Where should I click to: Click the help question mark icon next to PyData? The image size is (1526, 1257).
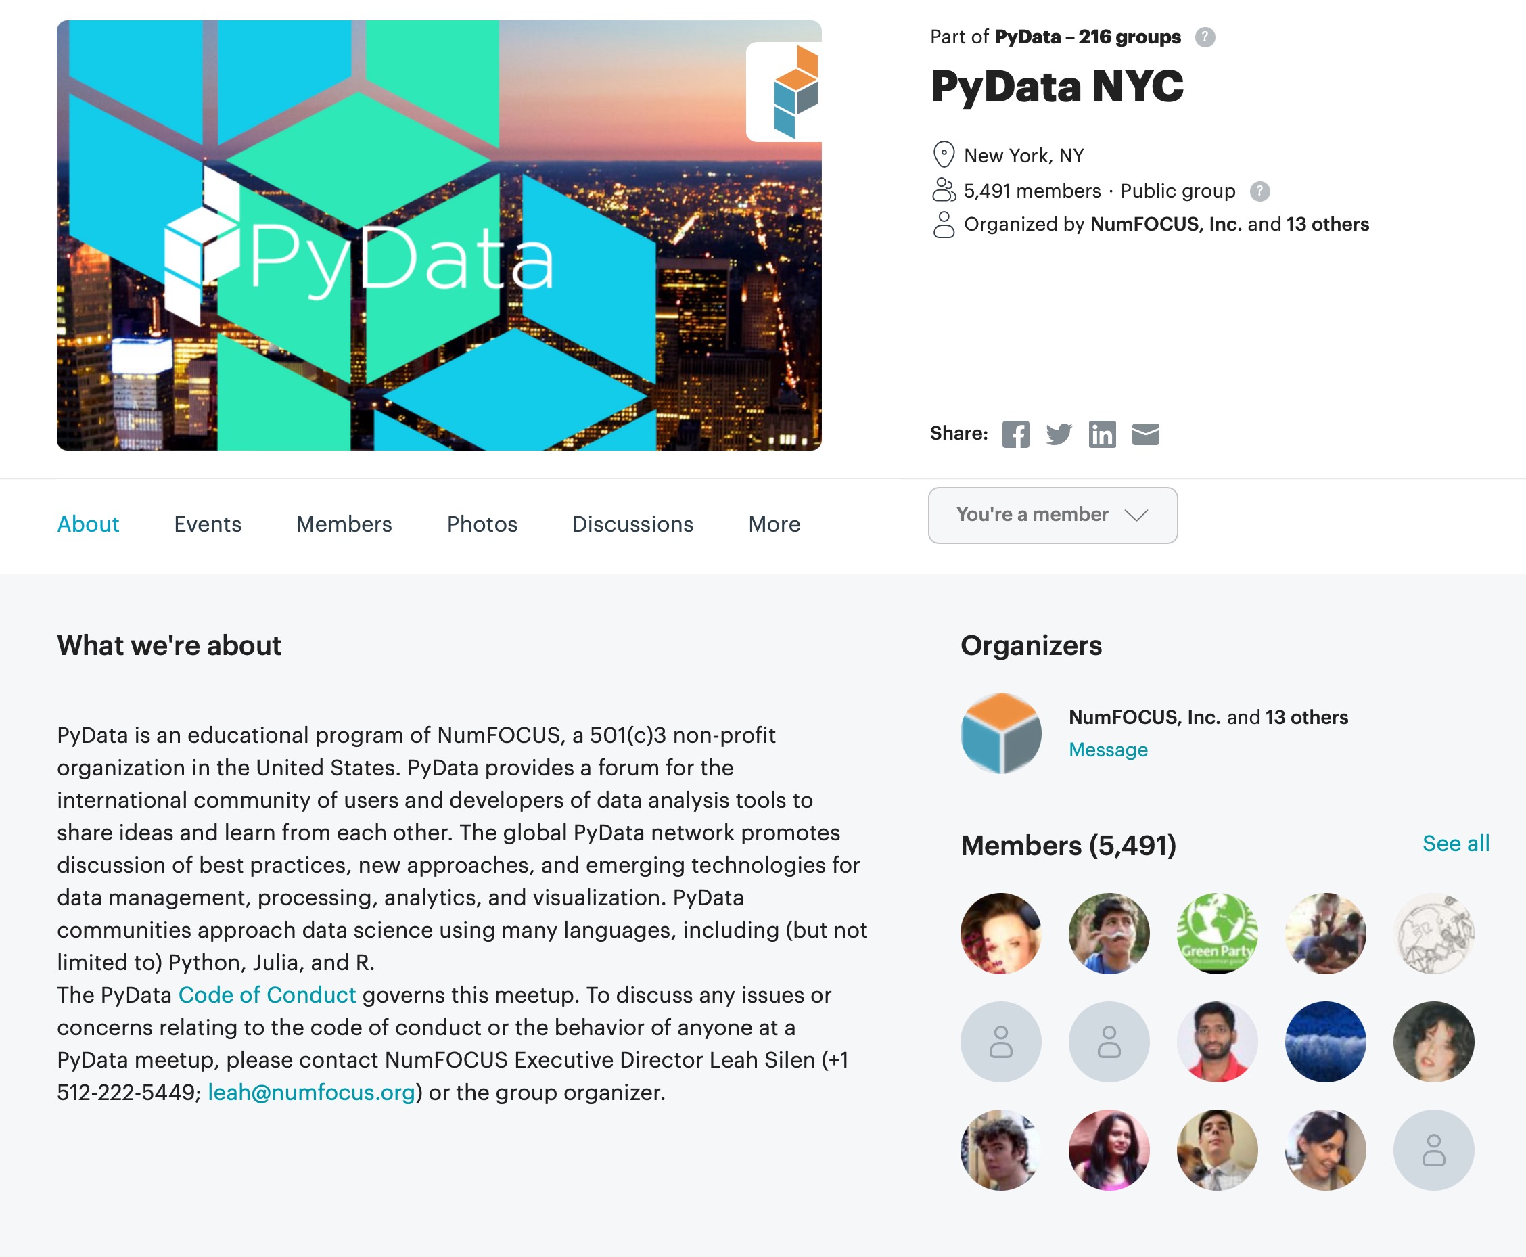click(1205, 37)
